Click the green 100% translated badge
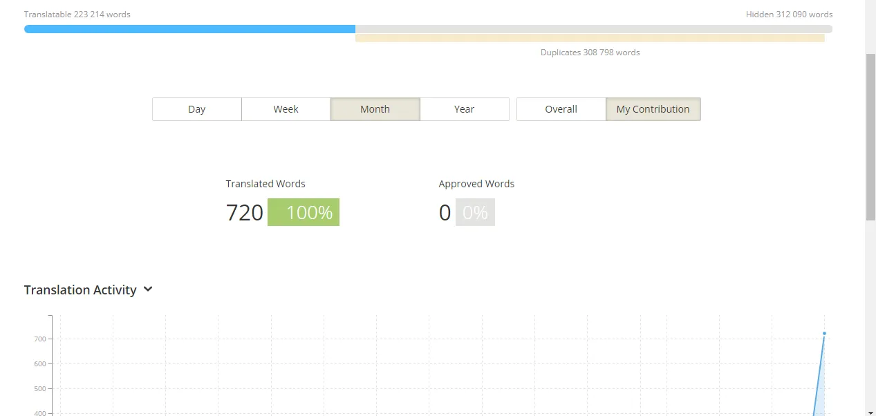Image resolution: width=876 pixels, height=416 pixels. coord(304,212)
